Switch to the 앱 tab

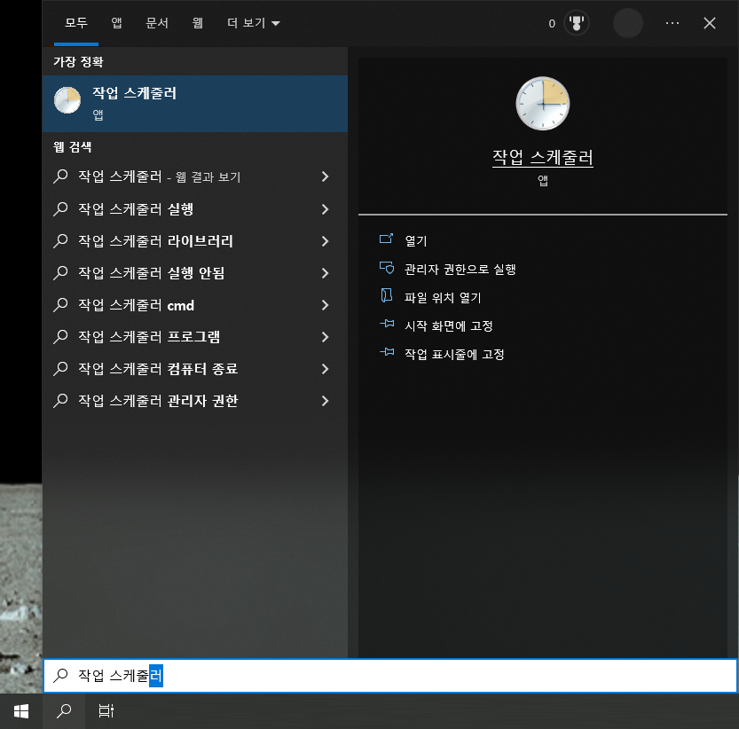(115, 23)
